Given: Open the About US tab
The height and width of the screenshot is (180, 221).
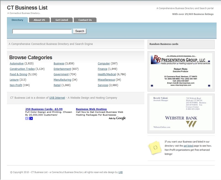Looking at the screenshot, I should (x=39, y=20).
